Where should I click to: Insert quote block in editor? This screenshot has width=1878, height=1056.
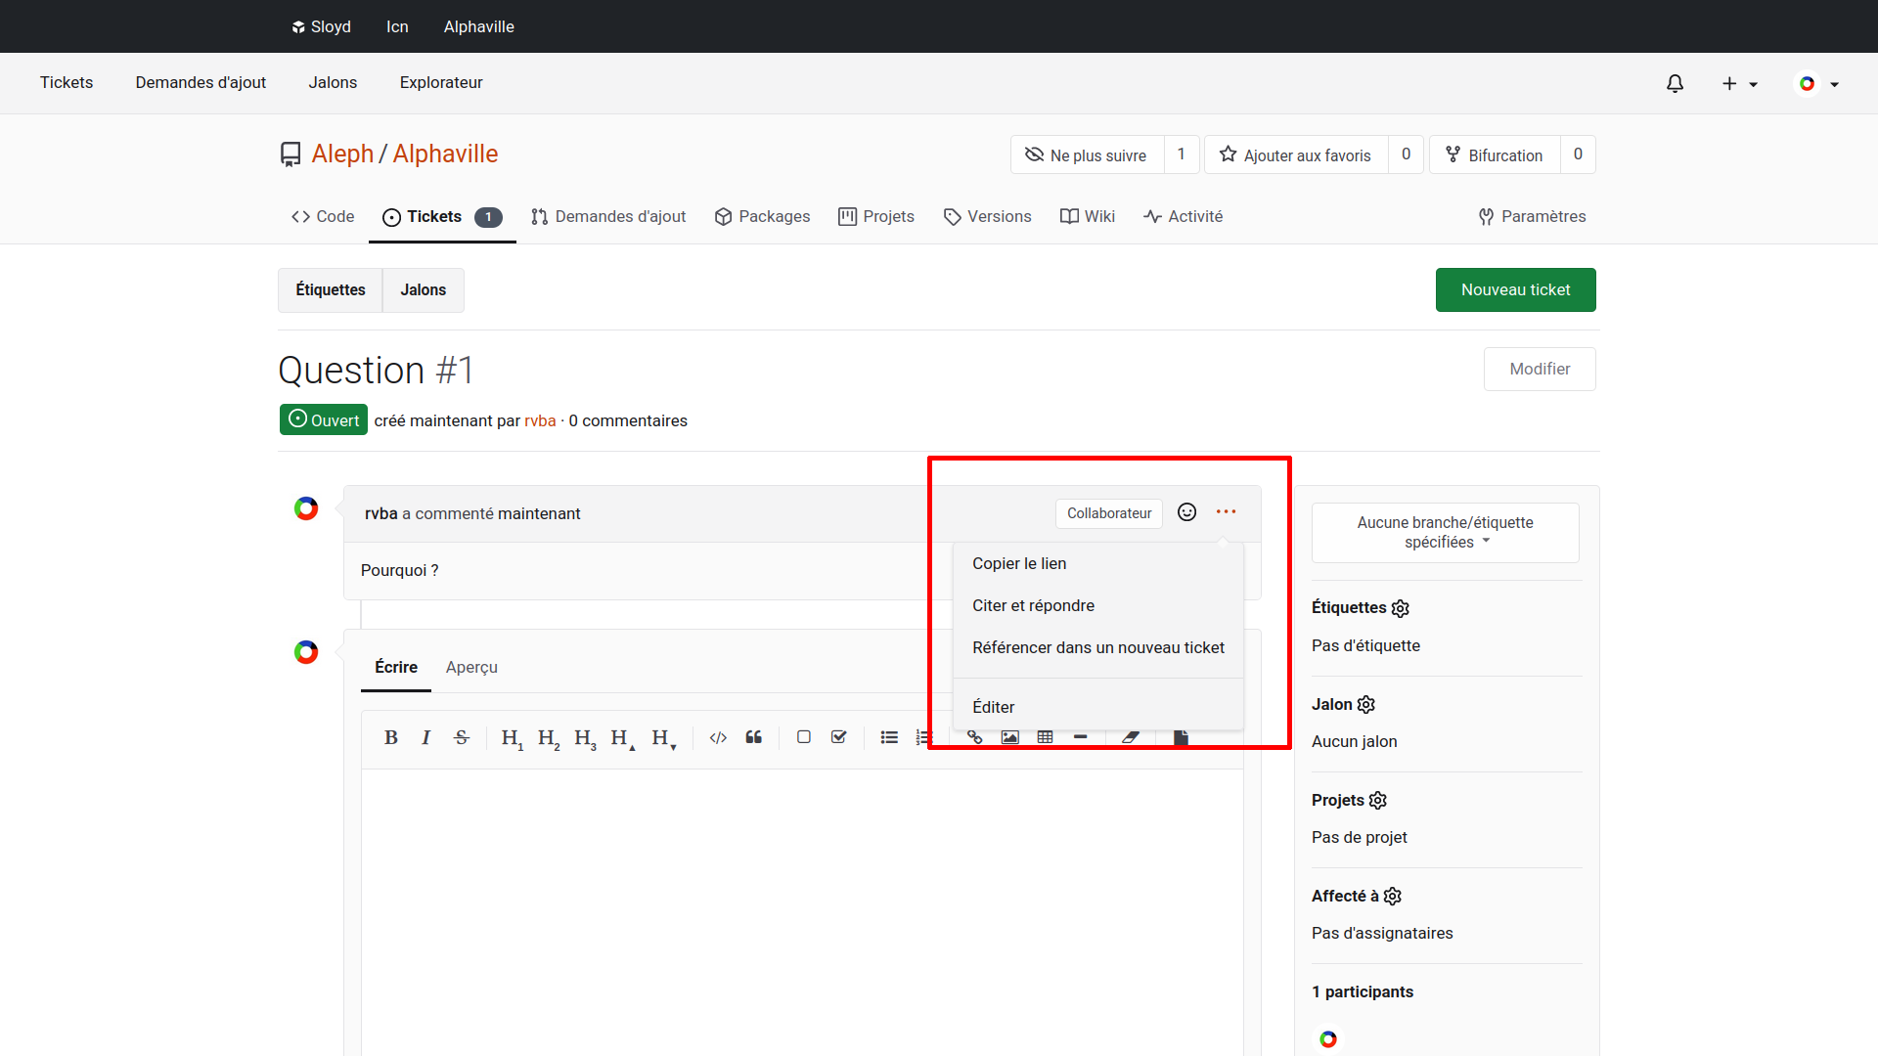pos(753,737)
